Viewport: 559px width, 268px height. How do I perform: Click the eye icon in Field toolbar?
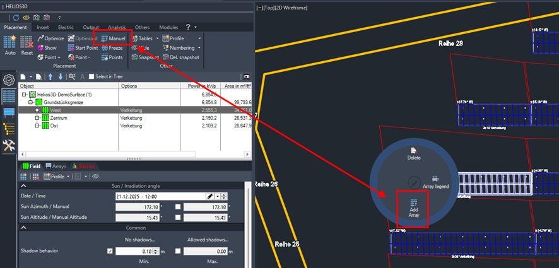coord(95,177)
